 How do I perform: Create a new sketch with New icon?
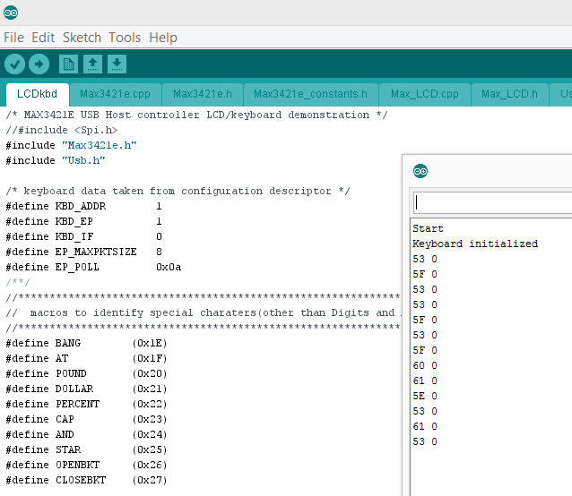68,64
